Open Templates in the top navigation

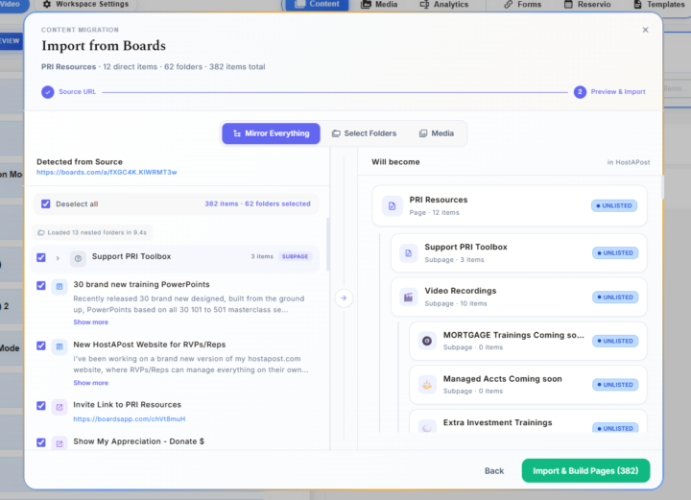[659, 5]
